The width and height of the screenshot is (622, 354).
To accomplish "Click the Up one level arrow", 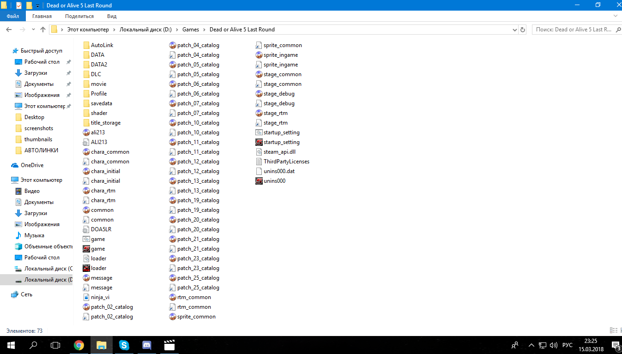I will (x=43, y=30).
